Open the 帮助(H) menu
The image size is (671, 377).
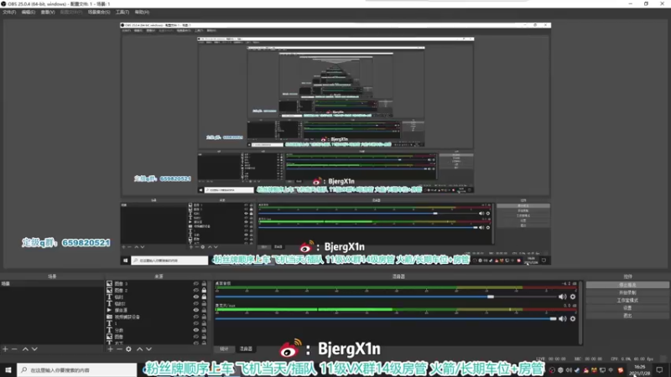coord(142,12)
